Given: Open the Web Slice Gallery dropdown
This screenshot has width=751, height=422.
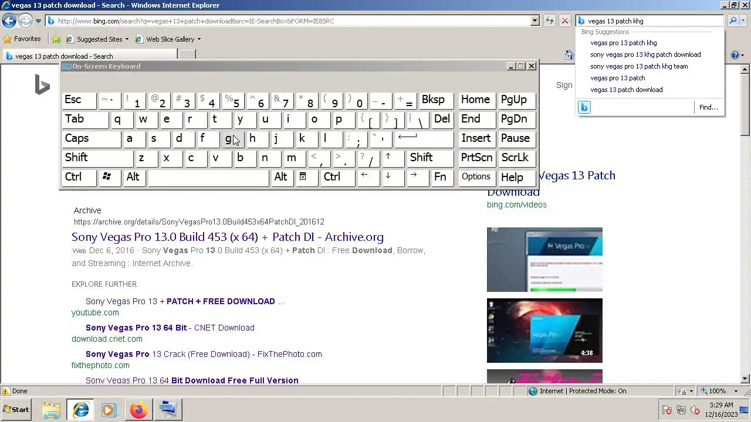Looking at the screenshot, I should pyautogui.click(x=168, y=39).
